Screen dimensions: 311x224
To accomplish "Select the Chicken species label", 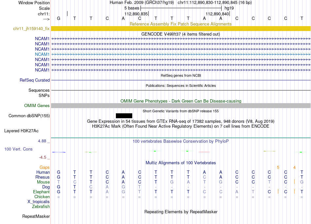I will (x=42, y=197).
